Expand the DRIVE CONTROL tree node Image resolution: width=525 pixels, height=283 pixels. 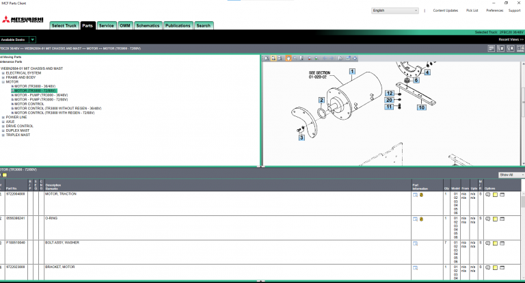point(3,126)
